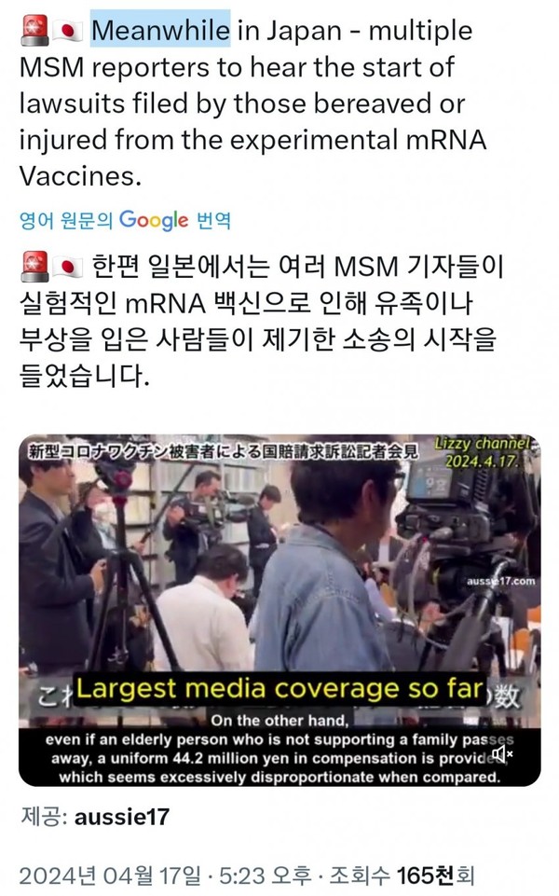Click the Lizzy channel watermark in video
The width and height of the screenshot is (559, 896).
point(484,452)
